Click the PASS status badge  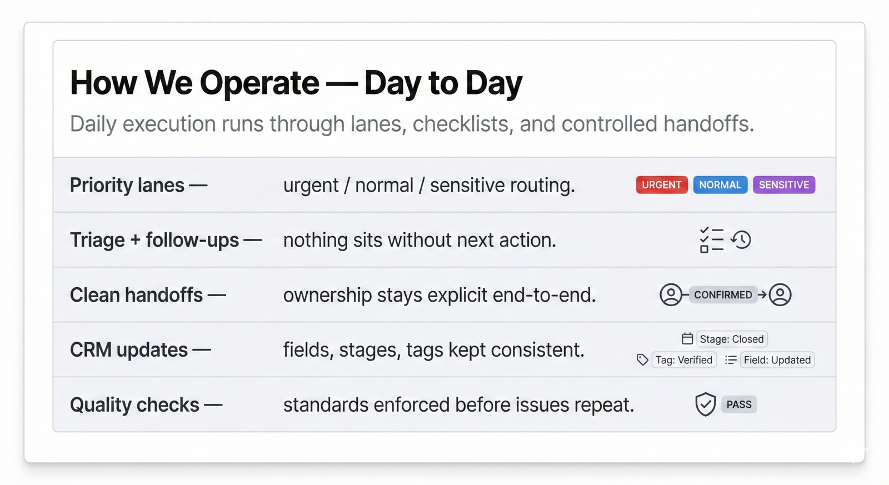738,404
